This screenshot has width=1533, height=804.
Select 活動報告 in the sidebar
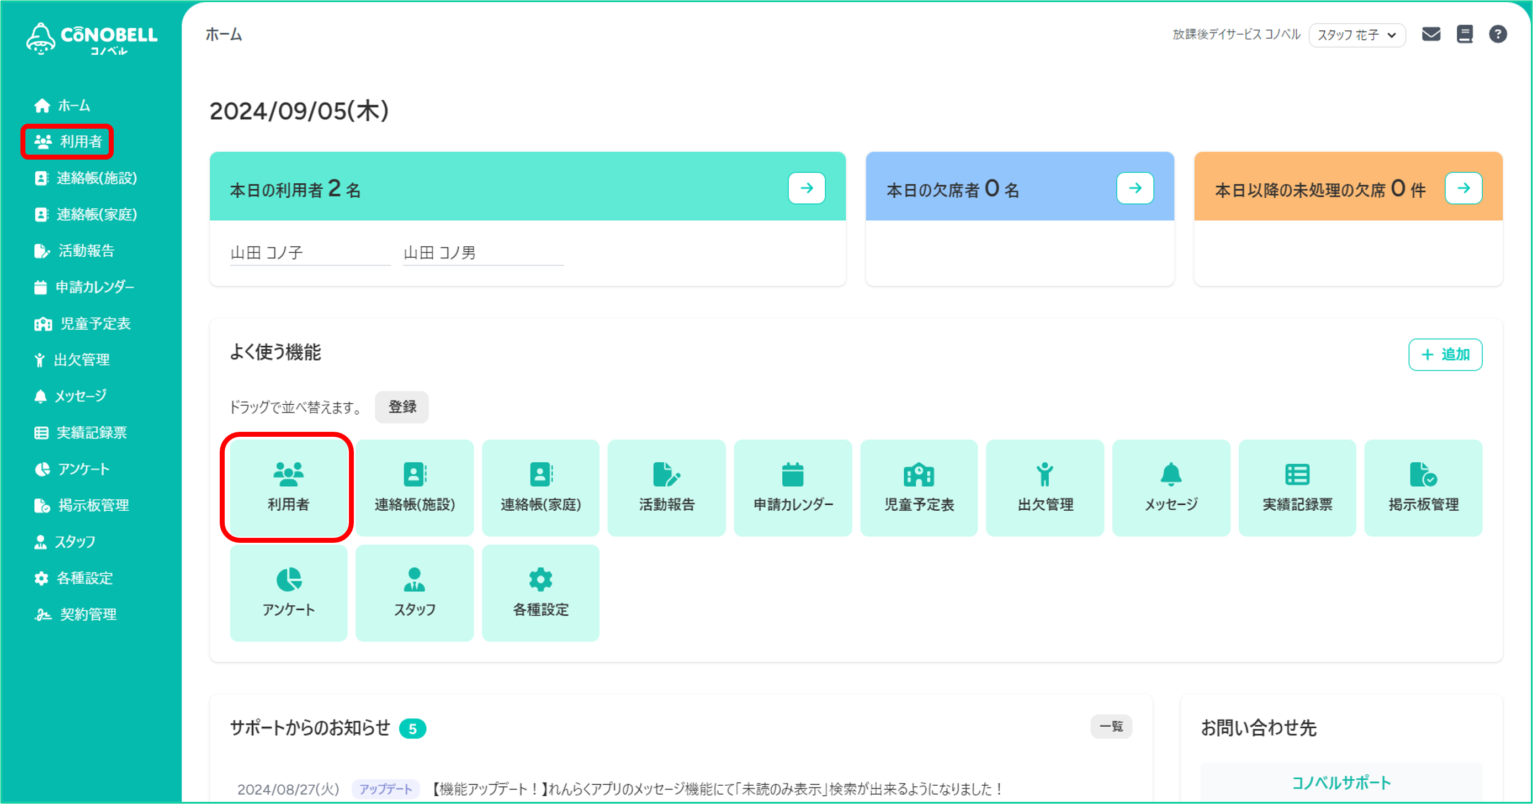[x=75, y=251]
